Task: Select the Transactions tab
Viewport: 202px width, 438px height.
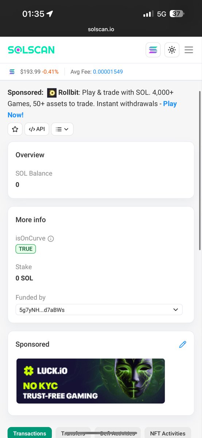Action: [x=30, y=433]
